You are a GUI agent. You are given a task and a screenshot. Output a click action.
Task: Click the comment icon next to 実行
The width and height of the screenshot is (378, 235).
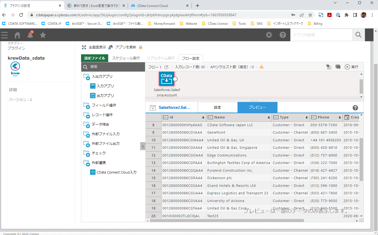pos(338,67)
